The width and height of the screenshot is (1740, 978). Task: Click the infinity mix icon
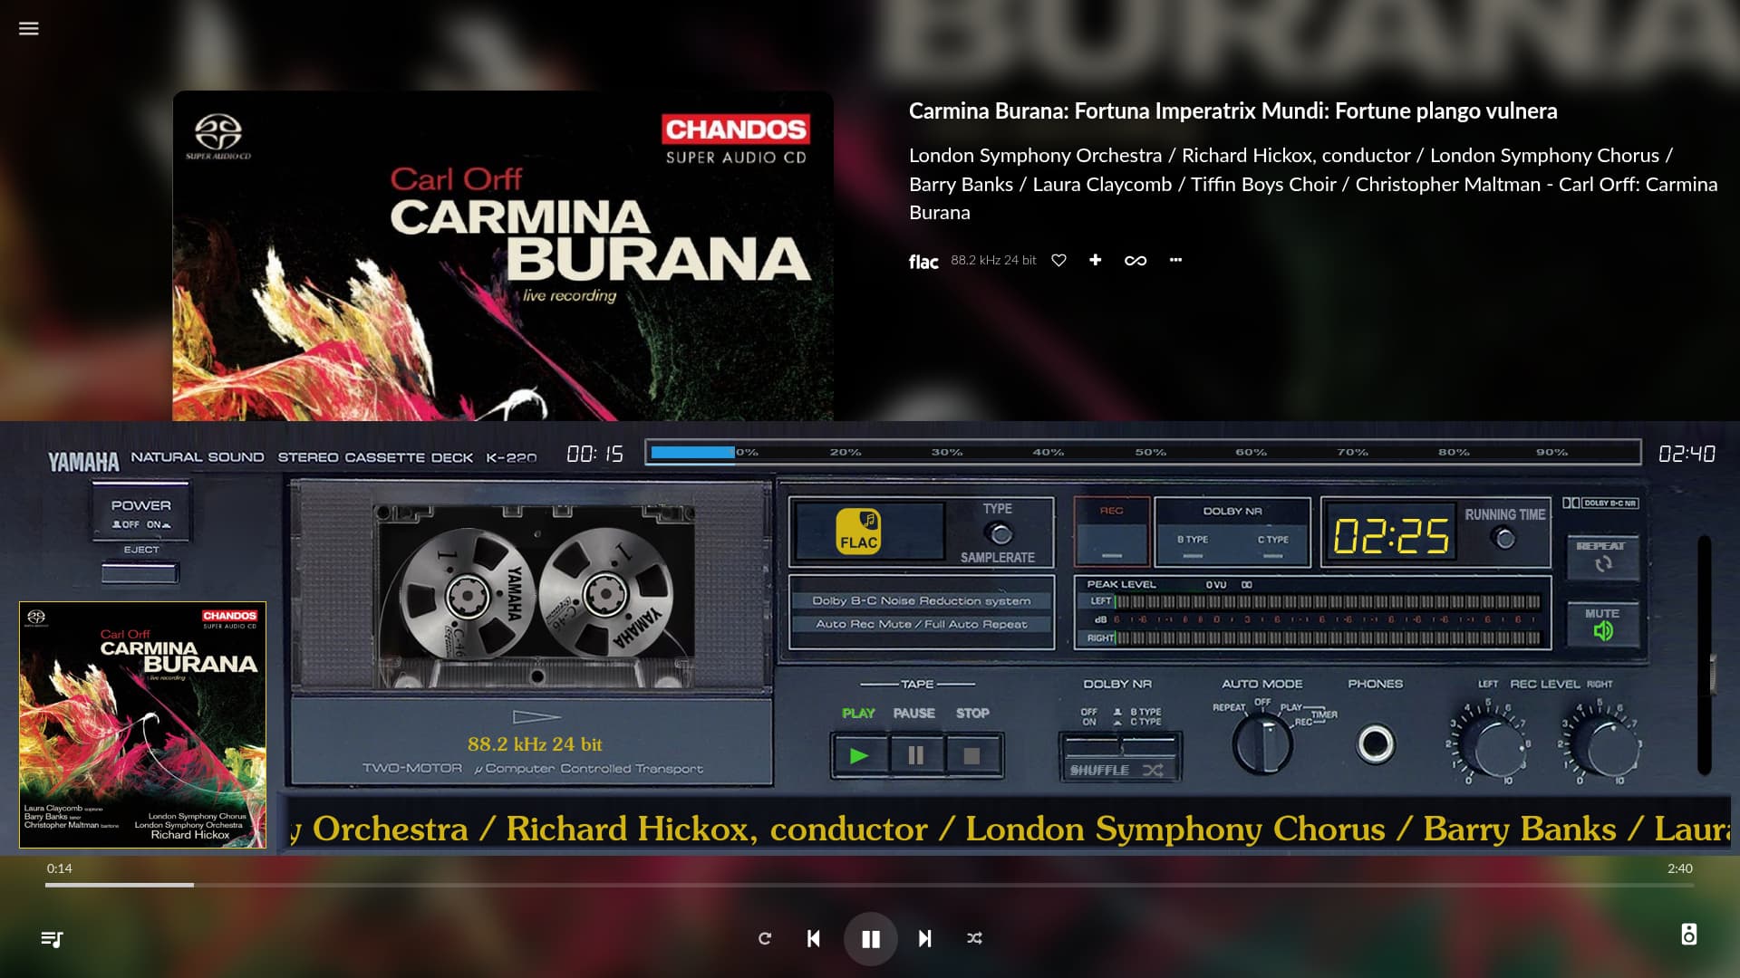[x=1136, y=261]
